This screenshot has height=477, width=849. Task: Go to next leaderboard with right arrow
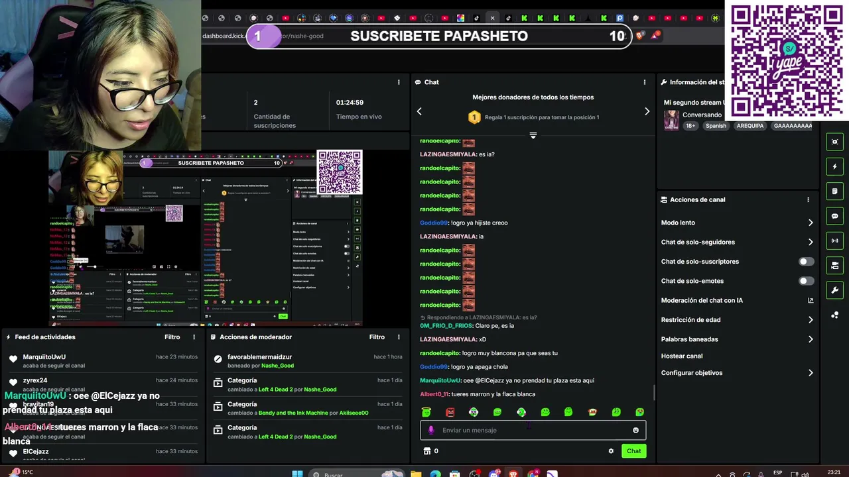[x=647, y=111]
